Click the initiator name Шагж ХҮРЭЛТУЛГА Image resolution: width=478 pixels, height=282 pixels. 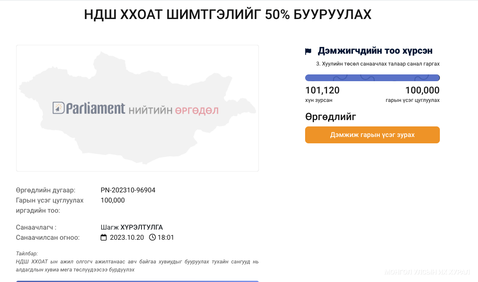pos(132,227)
